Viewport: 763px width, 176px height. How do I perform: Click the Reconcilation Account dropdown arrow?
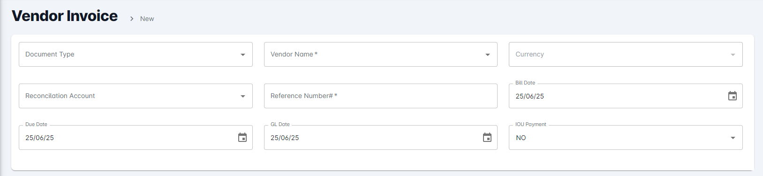pos(243,96)
